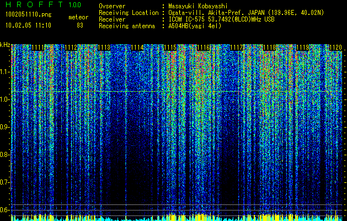
Task: Click the 0.7 frequency axis label
Action: coord(4,182)
